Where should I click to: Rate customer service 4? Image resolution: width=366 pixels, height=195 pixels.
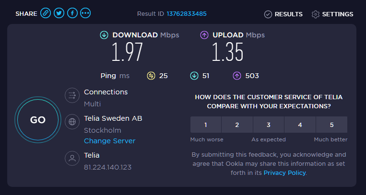[300, 125]
